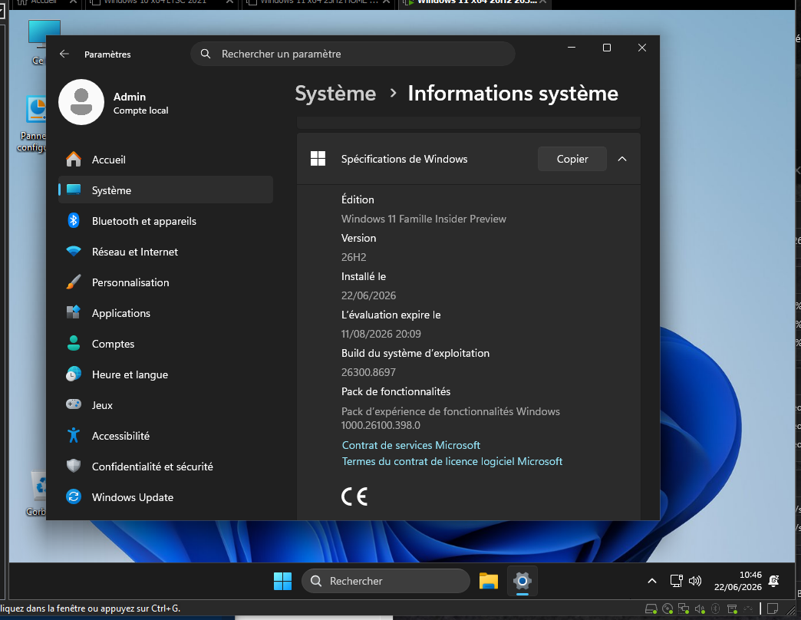The image size is (801, 620).
Task: Open Personnalisation settings
Action: 166,282
